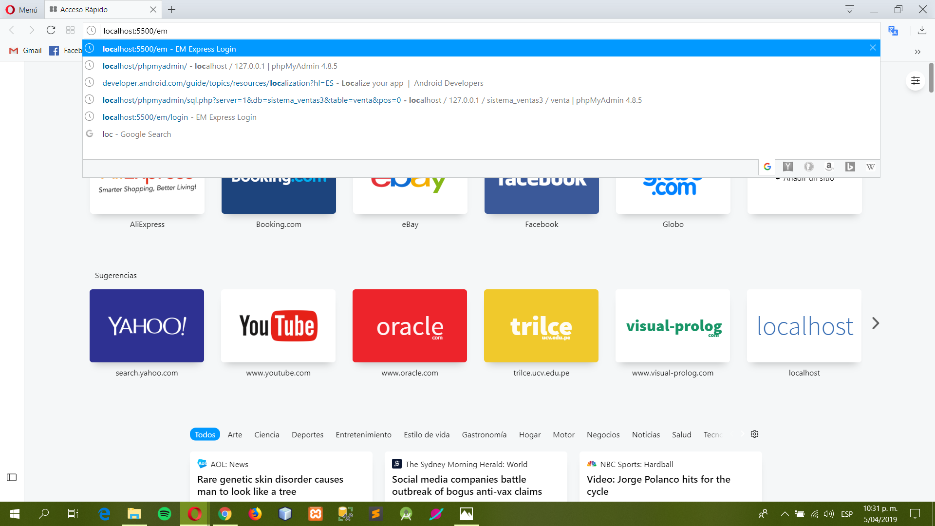
Task: Reload the current page
Action: pyautogui.click(x=51, y=30)
